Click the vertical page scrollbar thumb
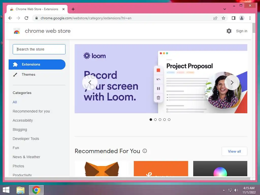The width and height of the screenshot is (260, 195). [254, 28]
